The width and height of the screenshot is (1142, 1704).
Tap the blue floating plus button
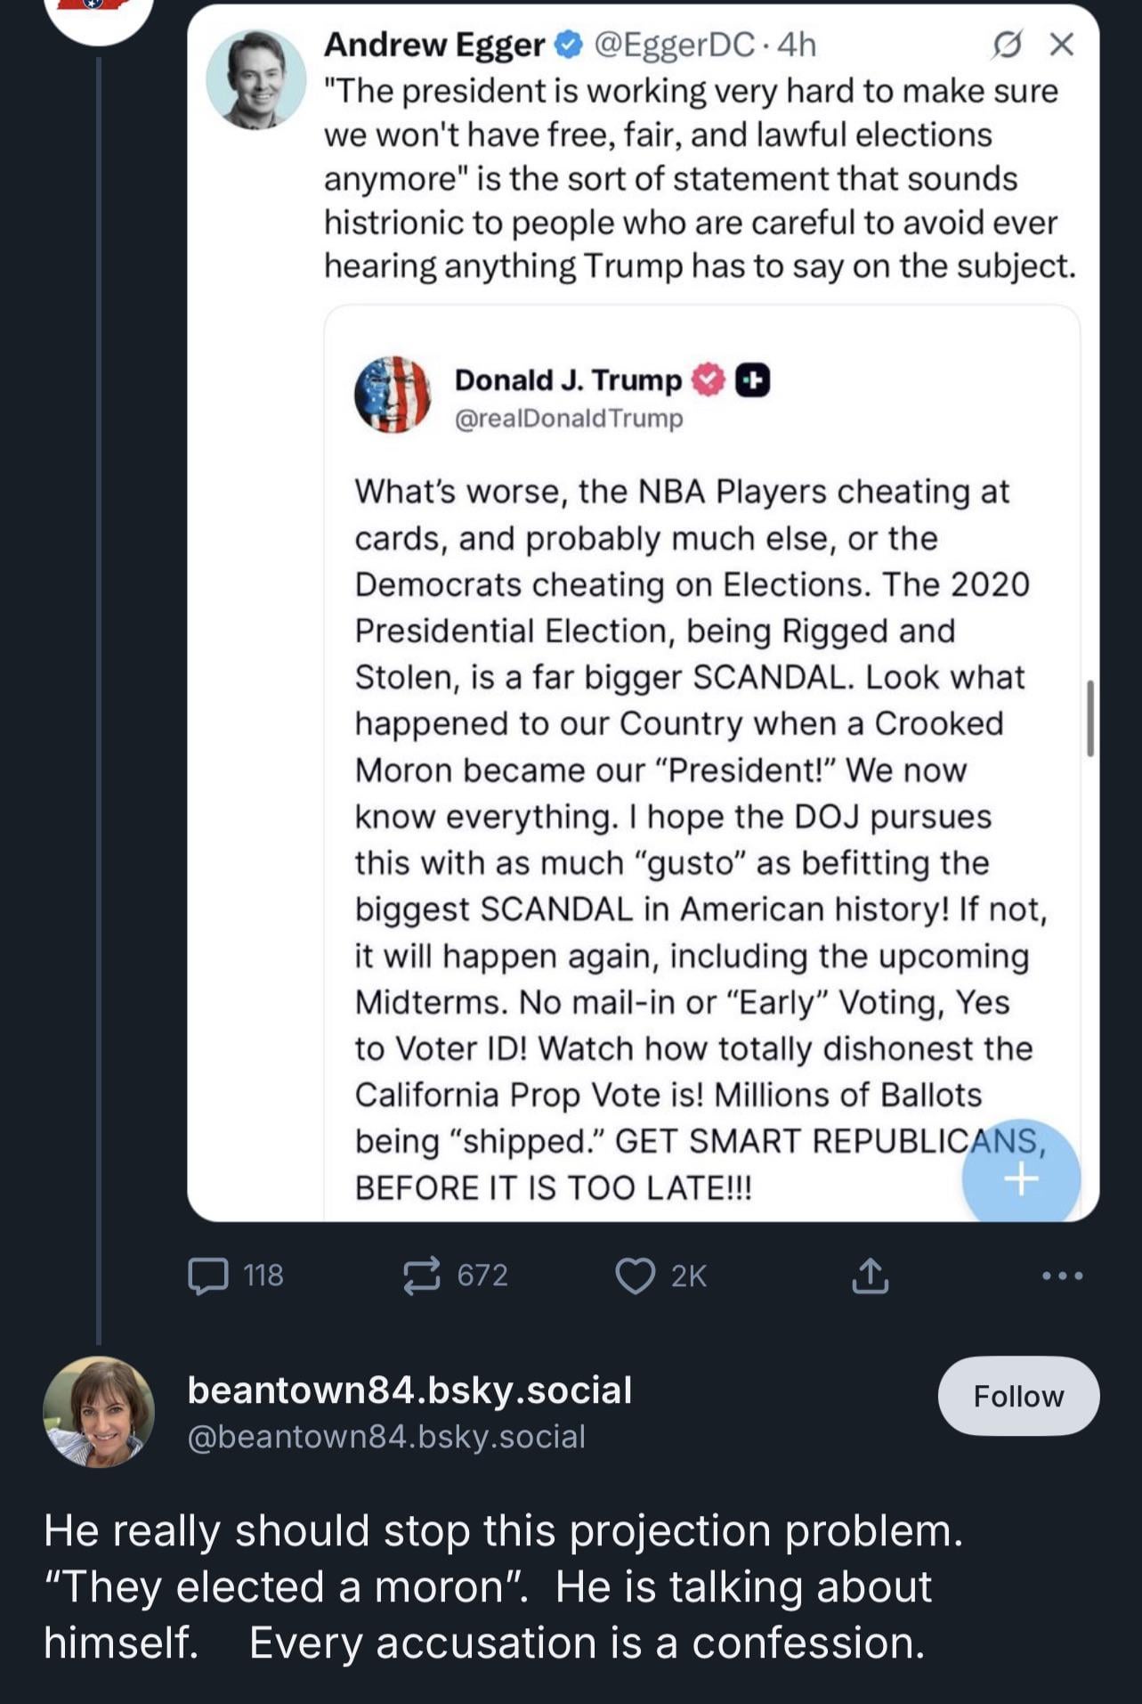[1021, 1178]
